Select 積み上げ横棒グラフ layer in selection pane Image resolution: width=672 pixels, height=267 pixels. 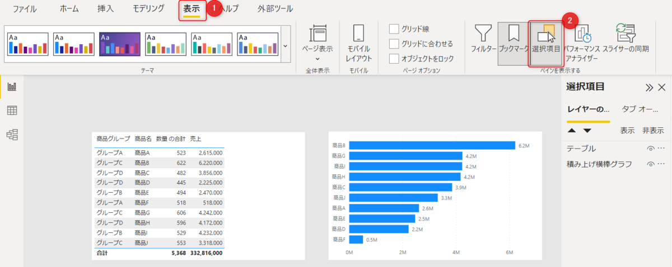point(617,164)
